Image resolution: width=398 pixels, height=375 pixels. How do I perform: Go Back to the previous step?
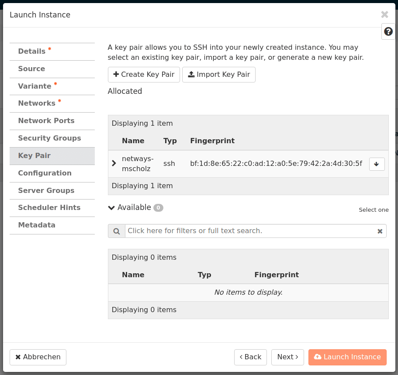tap(250, 357)
